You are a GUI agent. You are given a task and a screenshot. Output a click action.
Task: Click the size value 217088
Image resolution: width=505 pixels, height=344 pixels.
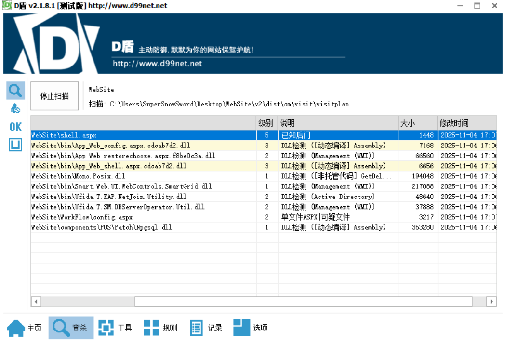coord(423,186)
